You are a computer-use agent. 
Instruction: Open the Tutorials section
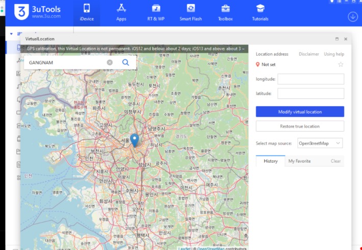(260, 13)
